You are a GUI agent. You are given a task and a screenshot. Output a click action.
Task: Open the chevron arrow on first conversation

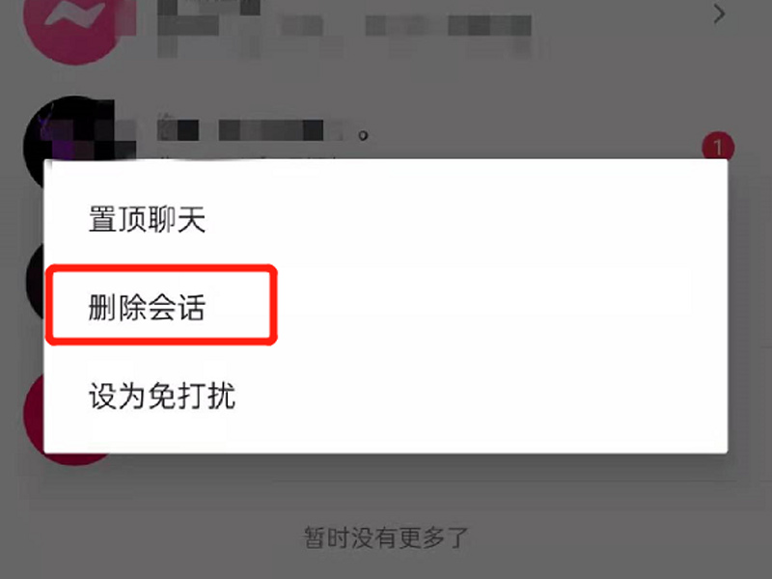pos(719,14)
